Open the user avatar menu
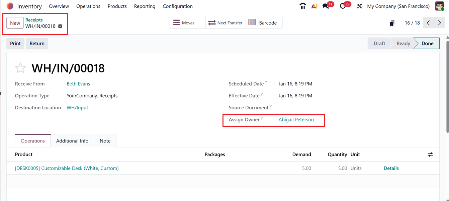This screenshot has width=449, height=201. click(x=440, y=6)
